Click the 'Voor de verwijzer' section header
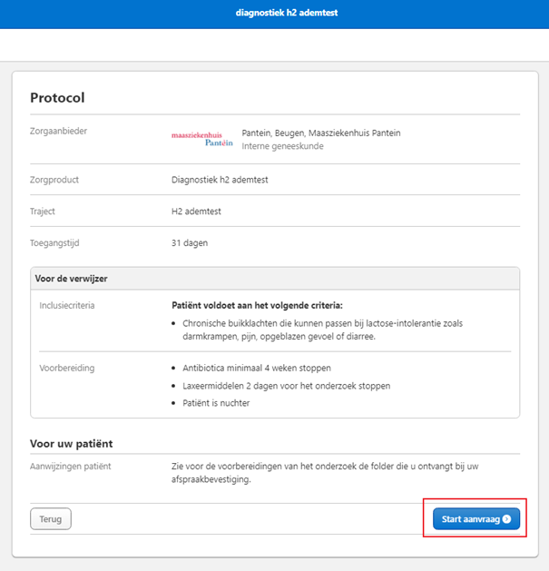This screenshot has width=549, height=571. (x=72, y=279)
